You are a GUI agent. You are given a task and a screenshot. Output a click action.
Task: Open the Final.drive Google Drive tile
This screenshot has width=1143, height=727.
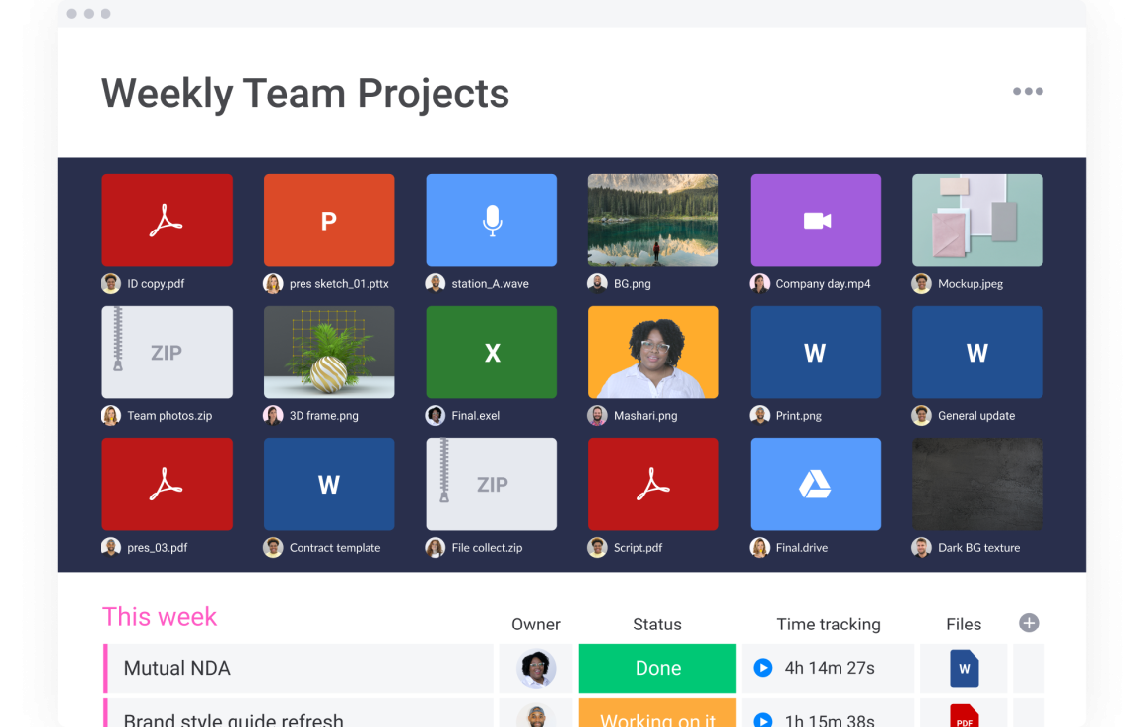[816, 484]
